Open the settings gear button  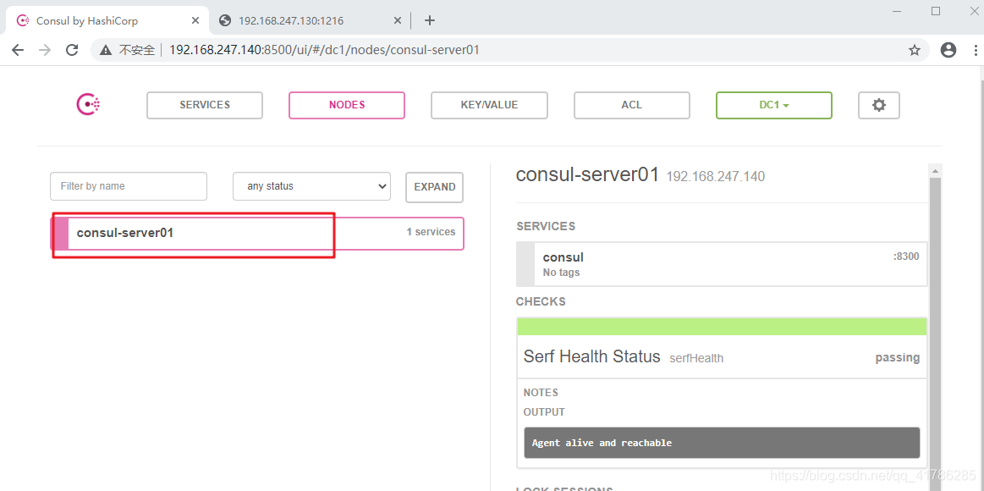point(878,105)
